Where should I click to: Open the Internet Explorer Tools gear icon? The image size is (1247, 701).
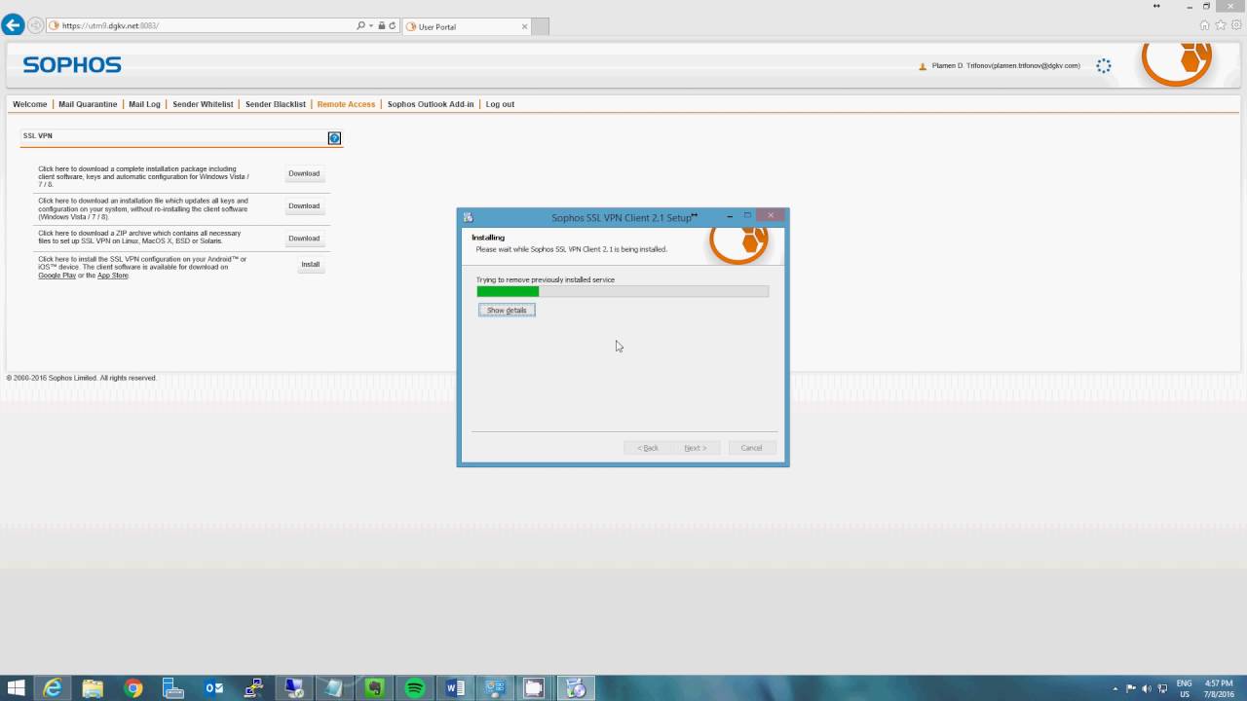pos(1234,25)
